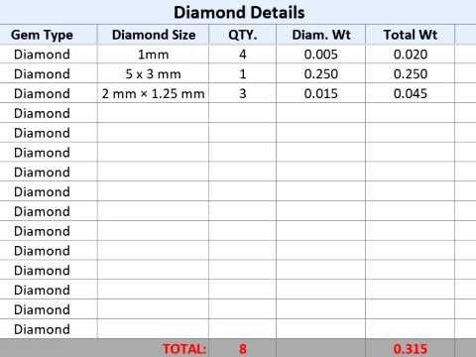Select the 2 mm × 1.25 mm cell

point(154,93)
